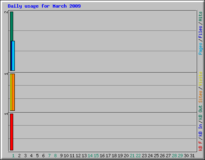
Task: Click the 'kB In' legend label
Action: [x=200, y=130]
